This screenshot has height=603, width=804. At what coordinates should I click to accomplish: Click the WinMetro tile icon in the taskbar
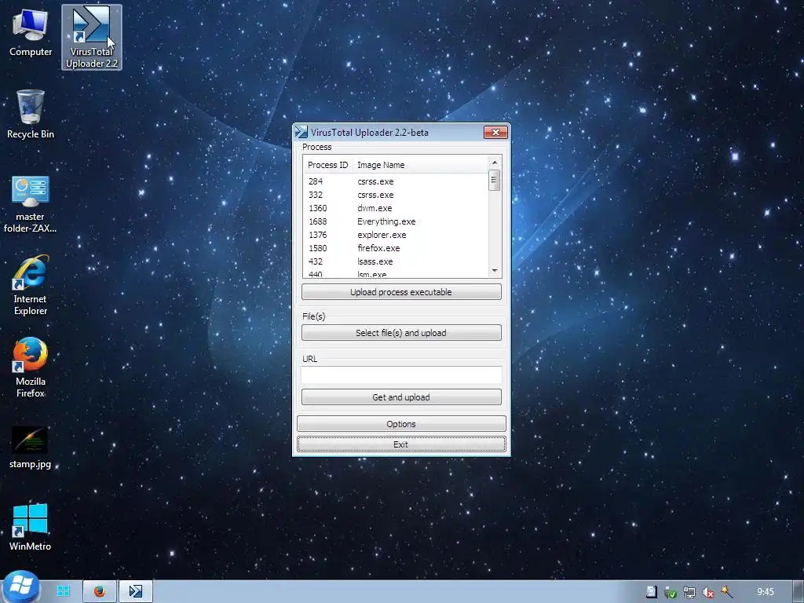(64, 591)
